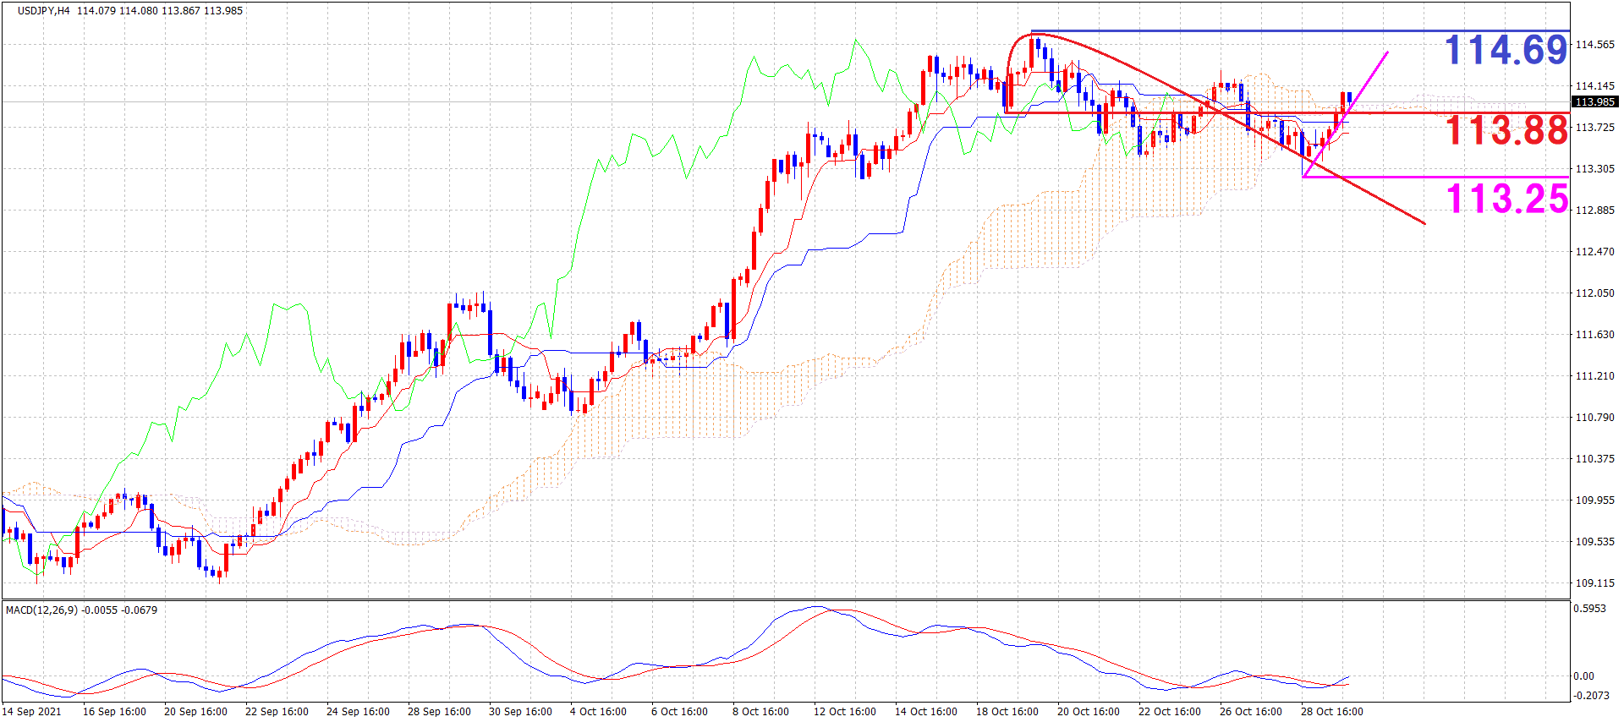
Task: Select the red 113.88 price level text
Action: 1506,130
